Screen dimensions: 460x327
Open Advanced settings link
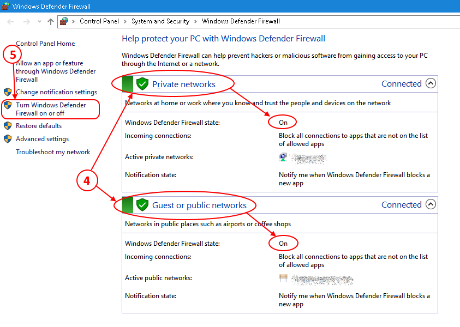(42, 139)
